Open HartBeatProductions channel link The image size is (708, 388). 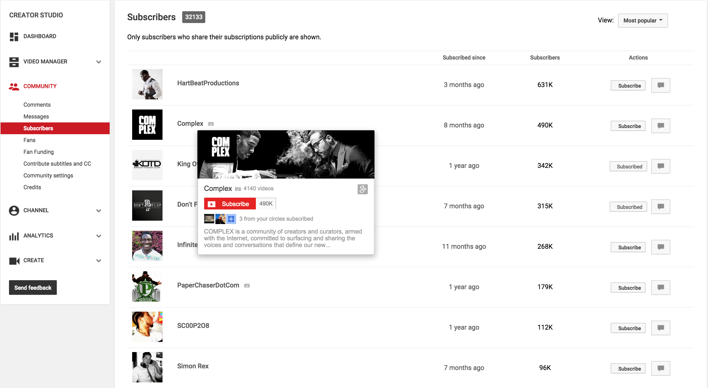point(208,83)
